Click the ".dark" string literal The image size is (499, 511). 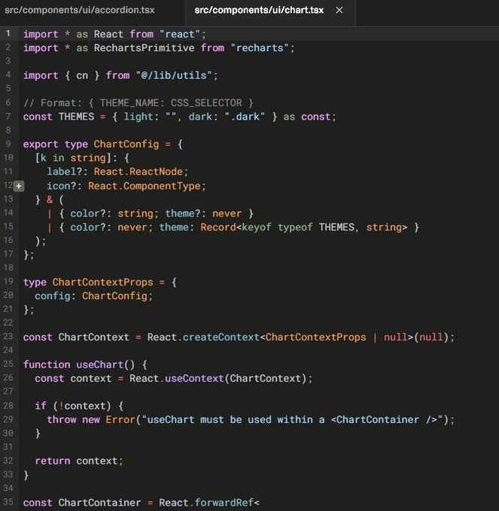click(x=245, y=116)
